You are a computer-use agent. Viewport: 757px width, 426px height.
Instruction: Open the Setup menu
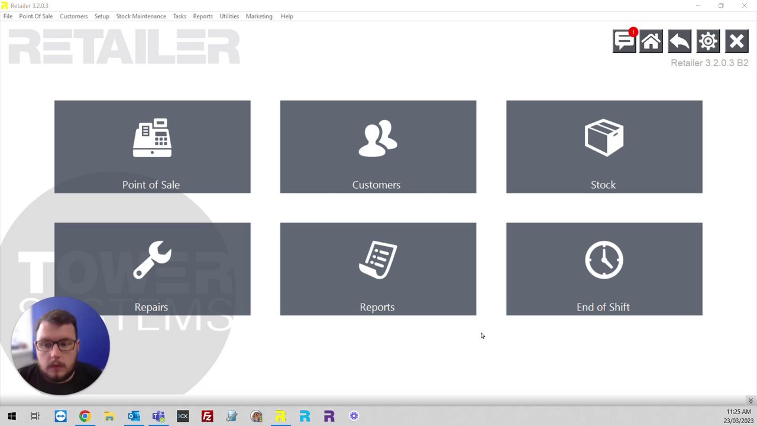(102, 16)
